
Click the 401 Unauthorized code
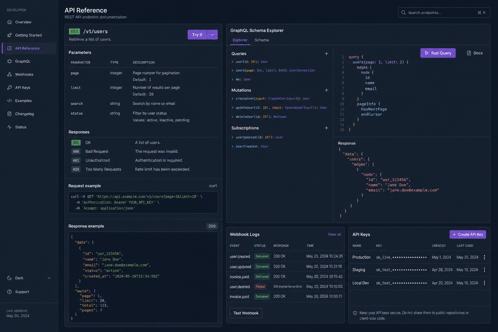[x=76, y=160]
